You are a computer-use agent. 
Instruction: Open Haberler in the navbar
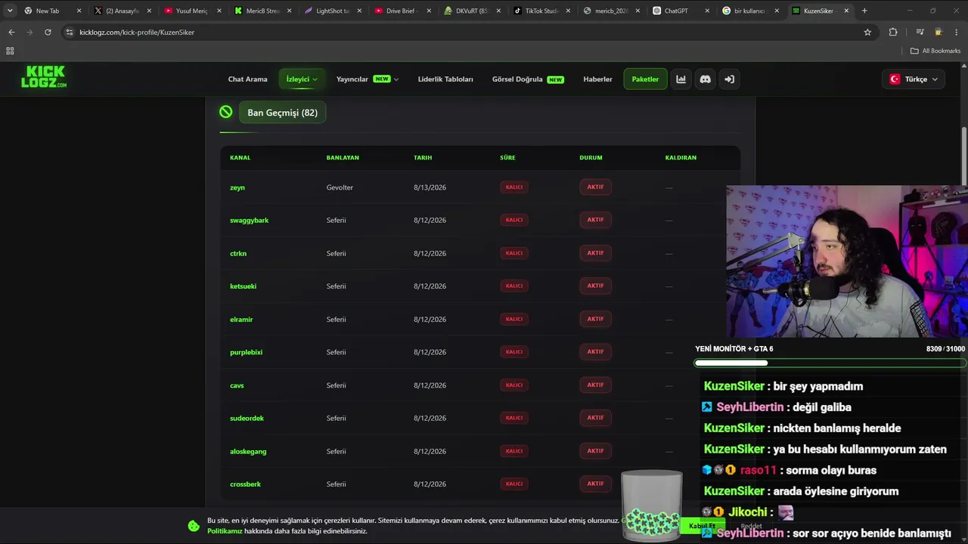click(597, 79)
